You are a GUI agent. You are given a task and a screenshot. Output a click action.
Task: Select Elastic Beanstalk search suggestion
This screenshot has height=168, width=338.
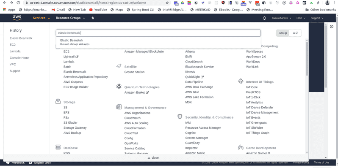point(158,42)
